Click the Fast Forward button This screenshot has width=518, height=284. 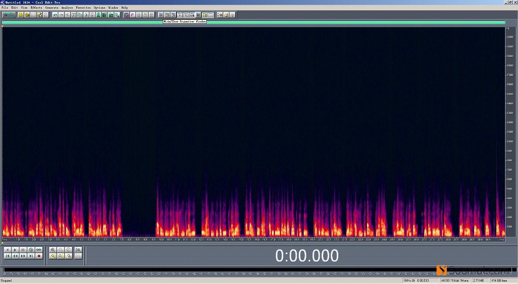[x=23, y=256]
